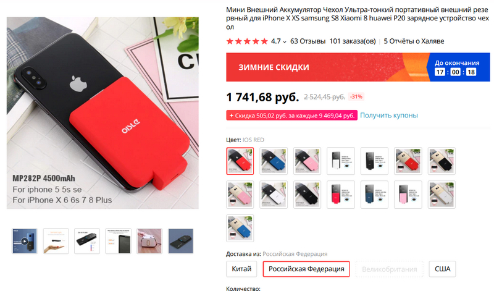The width and height of the screenshot is (494, 291).
Task: Select the IOS RED color swatch
Action: point(240,161)
